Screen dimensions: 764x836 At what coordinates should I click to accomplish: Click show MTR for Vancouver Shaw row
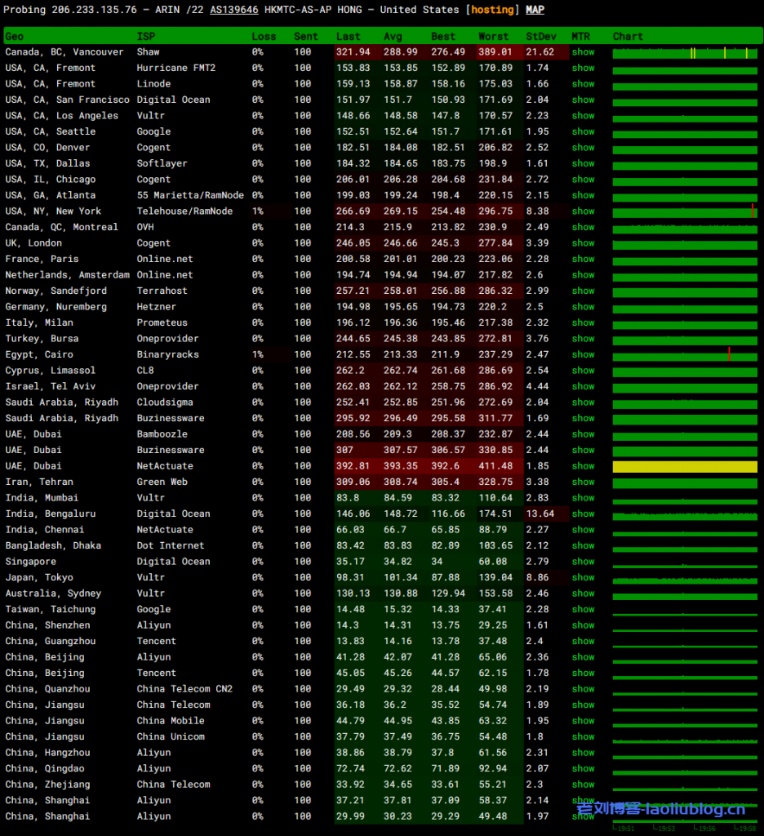coord(583,52)
